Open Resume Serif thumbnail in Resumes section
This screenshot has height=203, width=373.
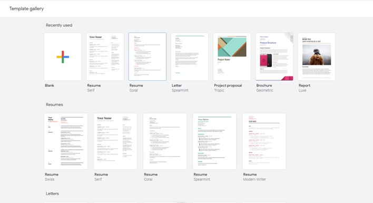point(115,141)
